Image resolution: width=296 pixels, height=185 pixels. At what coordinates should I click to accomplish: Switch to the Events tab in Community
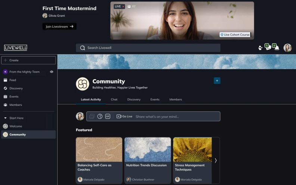pos(155,99)
